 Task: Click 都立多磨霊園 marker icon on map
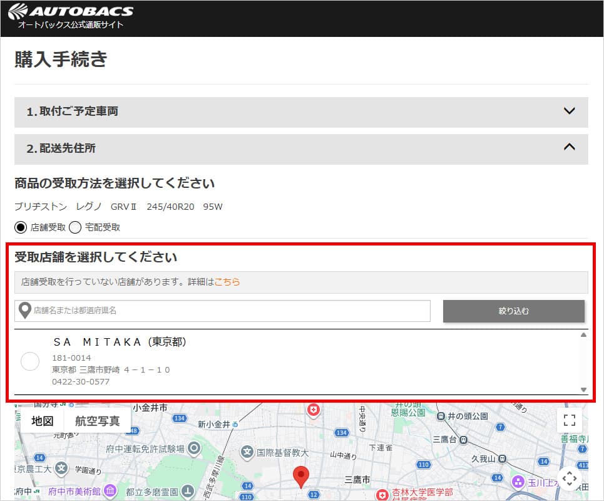pyautogui.click(x=188, y=492)
